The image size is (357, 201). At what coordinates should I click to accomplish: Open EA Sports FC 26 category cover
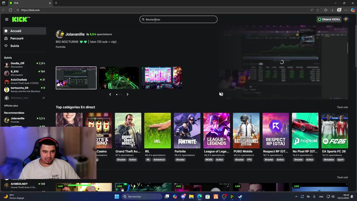point(335,130)
